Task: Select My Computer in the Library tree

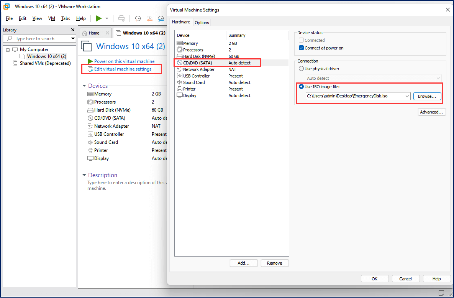Action: pos(34,49)
